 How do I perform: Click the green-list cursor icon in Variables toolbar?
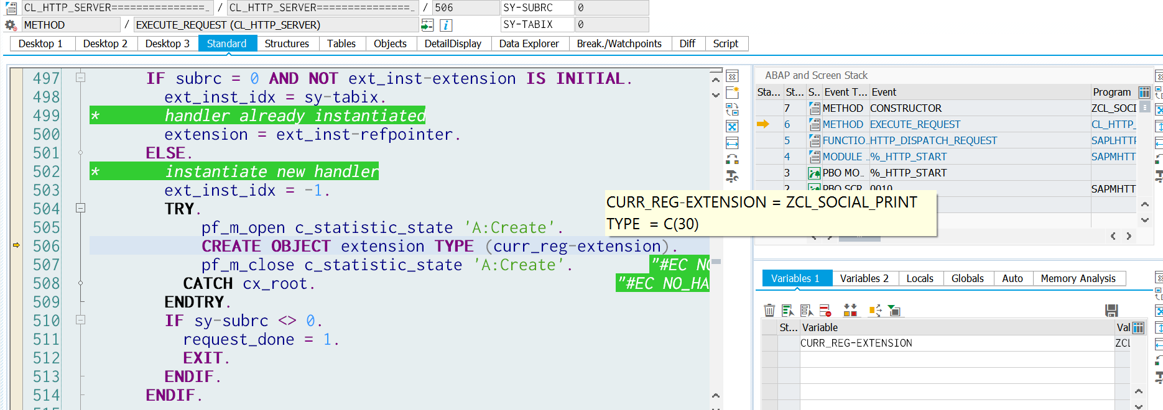pyautogui.click(x=788, y=311)
